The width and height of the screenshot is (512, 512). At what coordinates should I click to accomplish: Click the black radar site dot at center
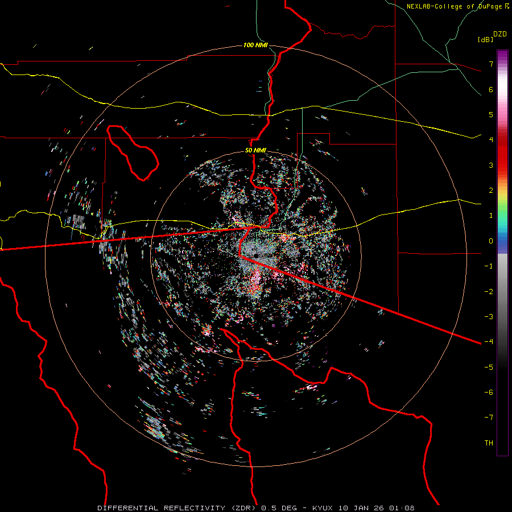click(x=257, y=255)
